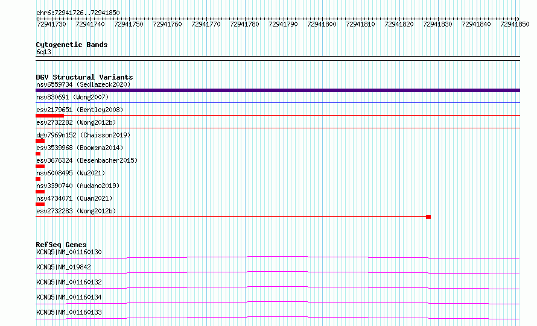This screenshot has width=537, height=326.
Task: Click ruler position 72941800
Action: coord(322,24)
